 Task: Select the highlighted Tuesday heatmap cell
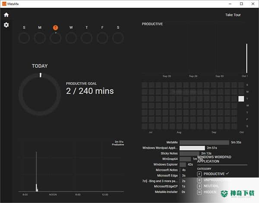[x=241, y=98]
